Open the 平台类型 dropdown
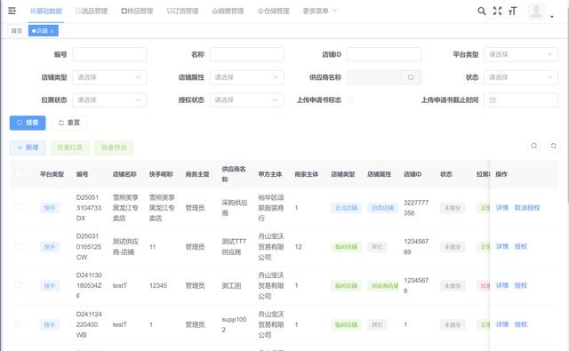The height and width of the screenshot is (351, 569). point(521,55)
